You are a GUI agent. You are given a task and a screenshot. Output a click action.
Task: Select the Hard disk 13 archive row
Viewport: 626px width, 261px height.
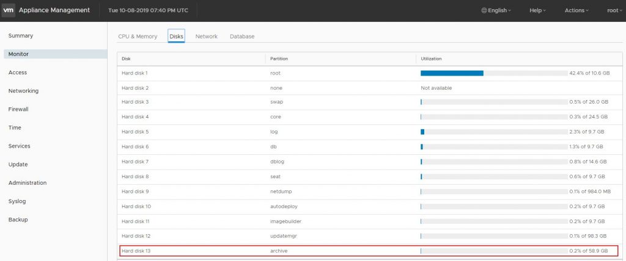pos(368,251)
